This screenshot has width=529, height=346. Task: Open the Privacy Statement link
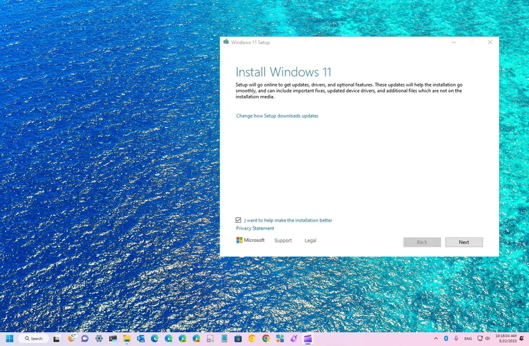(x=255, y=228)
